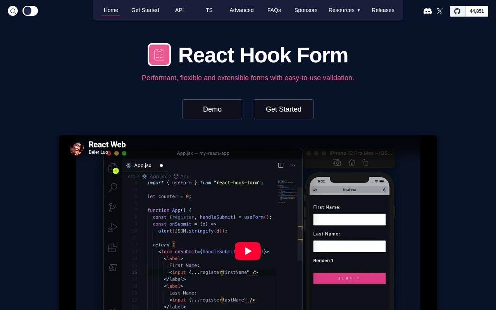Image resolution: width=496 pixels, height=310 pixels.
Task: Click the First Name input in phone
Action: coord(350,219)
